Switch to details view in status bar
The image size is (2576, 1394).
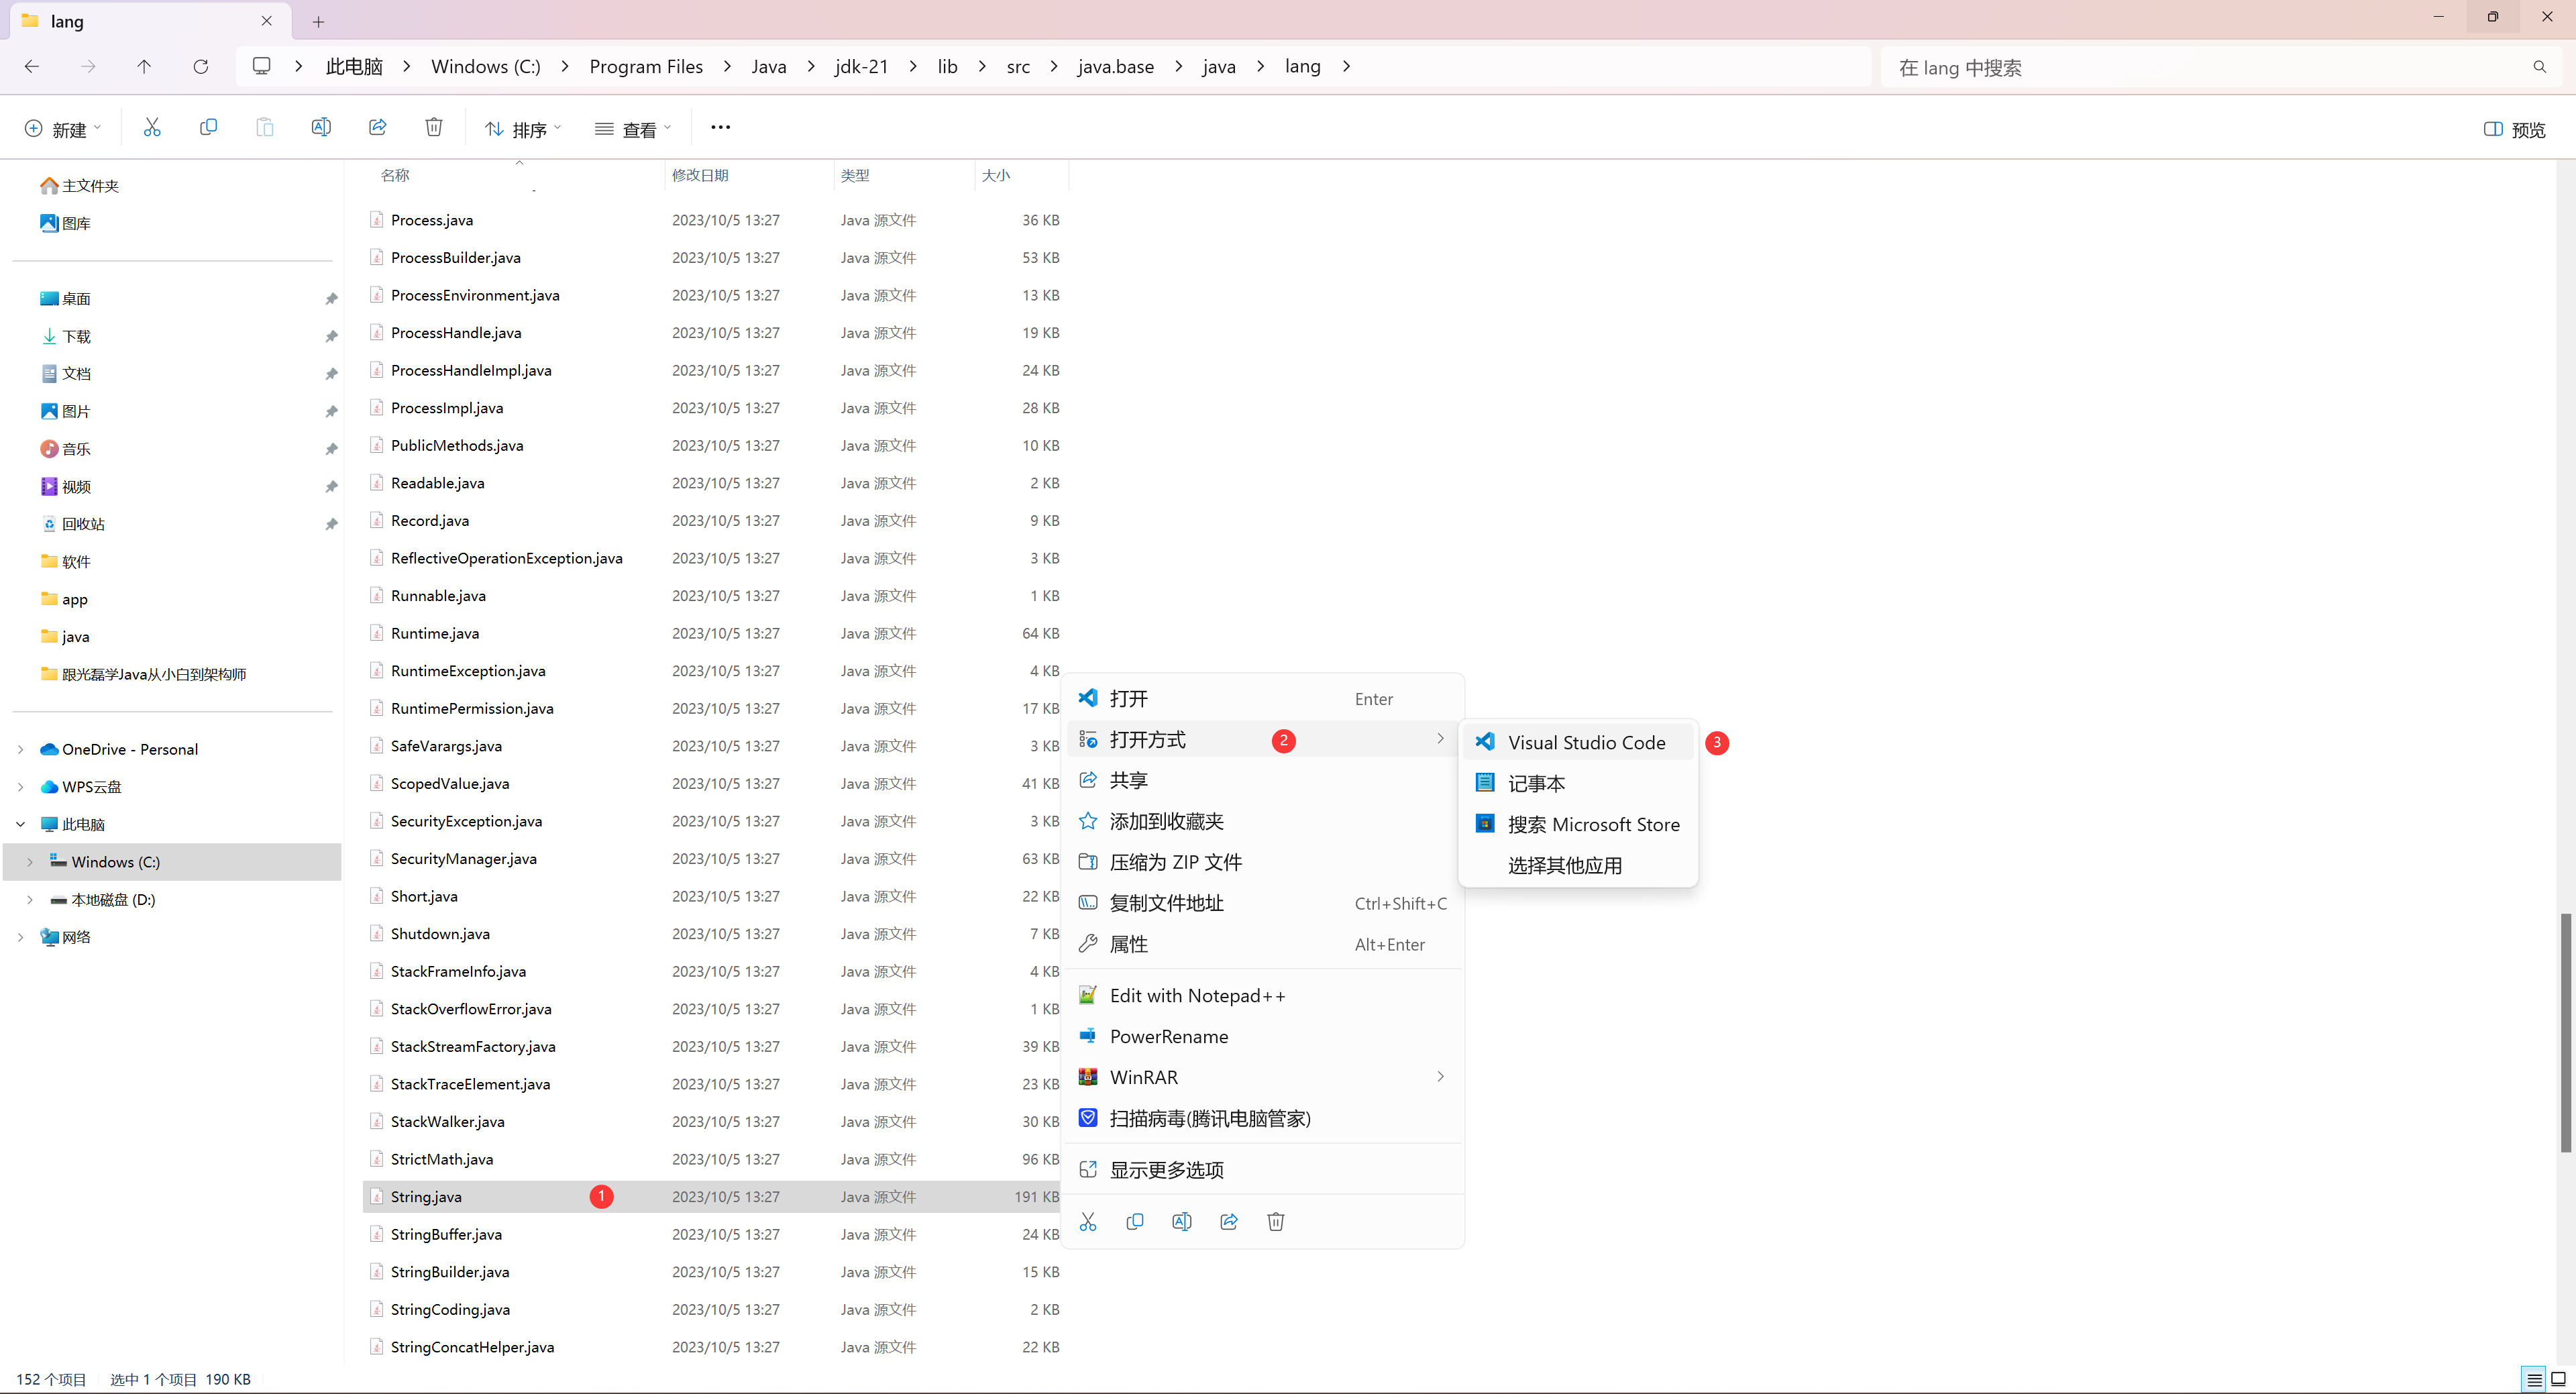[2534, 1380]
